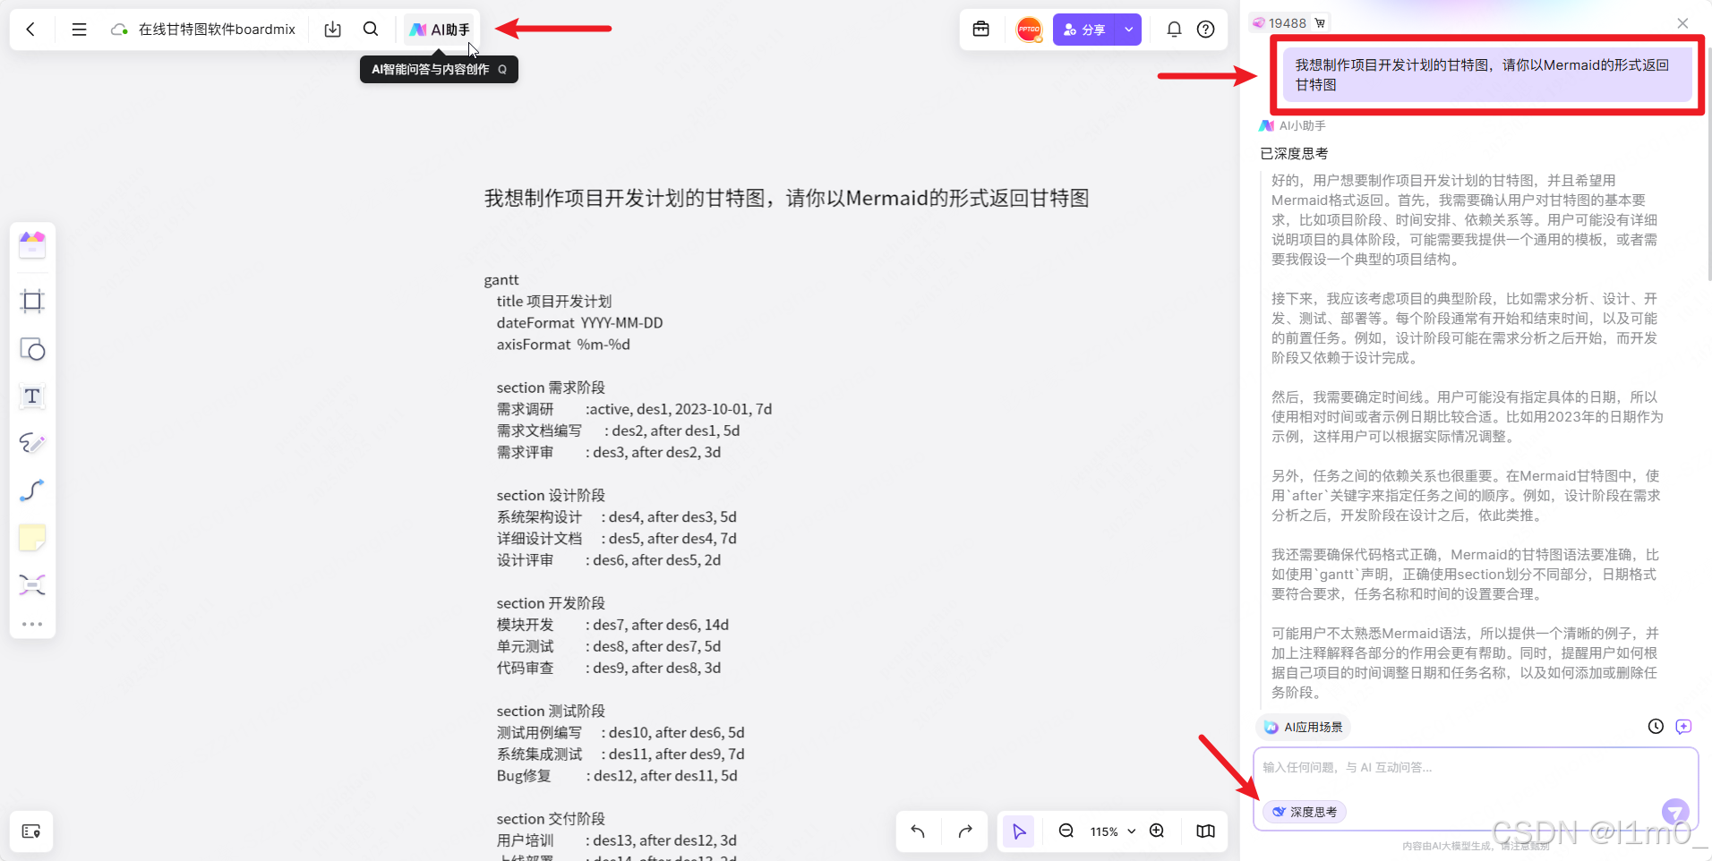Image resolution: width=1712 pixels, height=861 pixels.
Task: Click the user prompt chat bubble
Action: point(1487,75)
